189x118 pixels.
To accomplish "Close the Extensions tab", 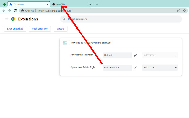I will 47,4.
